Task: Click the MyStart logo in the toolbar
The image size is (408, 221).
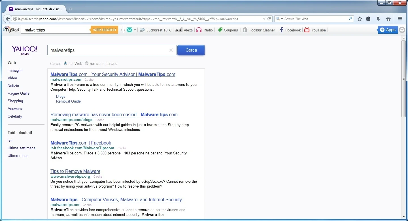Action: [x=11, y=30]
